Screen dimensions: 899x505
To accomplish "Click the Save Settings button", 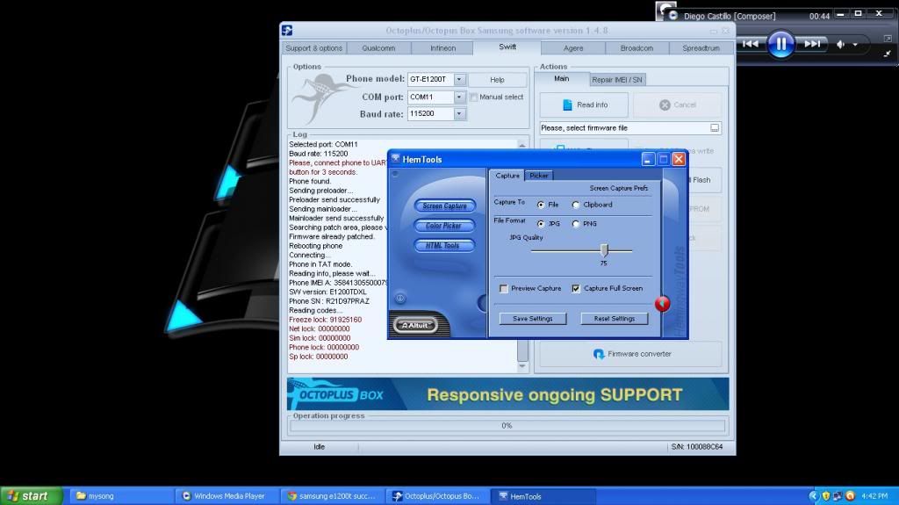I will pyautogui.click(x=533, y=319).
